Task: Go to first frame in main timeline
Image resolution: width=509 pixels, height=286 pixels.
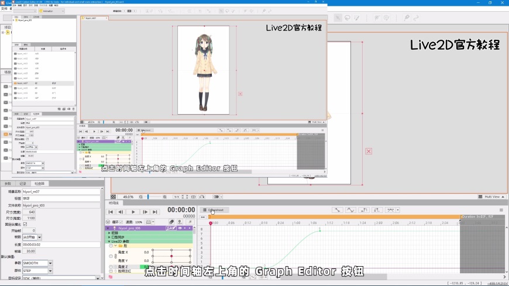Action: (x=111, y=212)
